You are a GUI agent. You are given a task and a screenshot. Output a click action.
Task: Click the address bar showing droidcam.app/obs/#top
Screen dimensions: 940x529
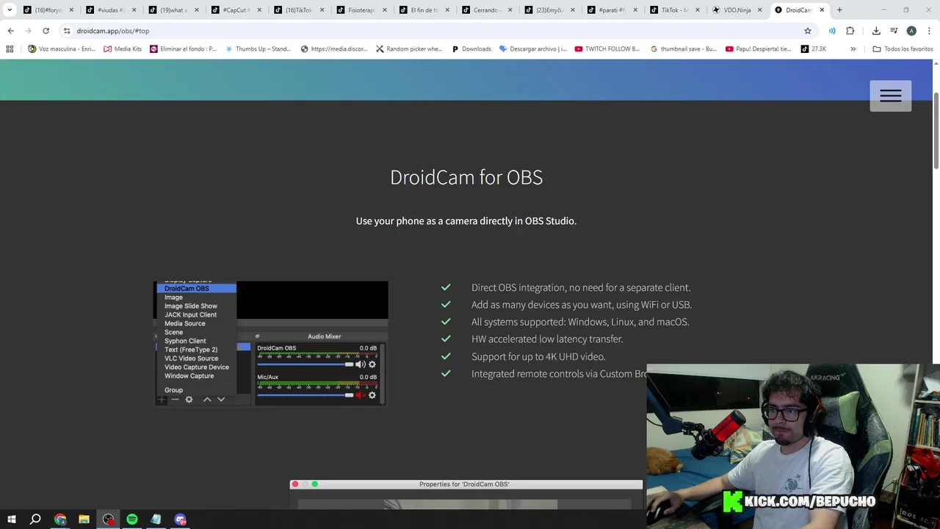point(433,31)
